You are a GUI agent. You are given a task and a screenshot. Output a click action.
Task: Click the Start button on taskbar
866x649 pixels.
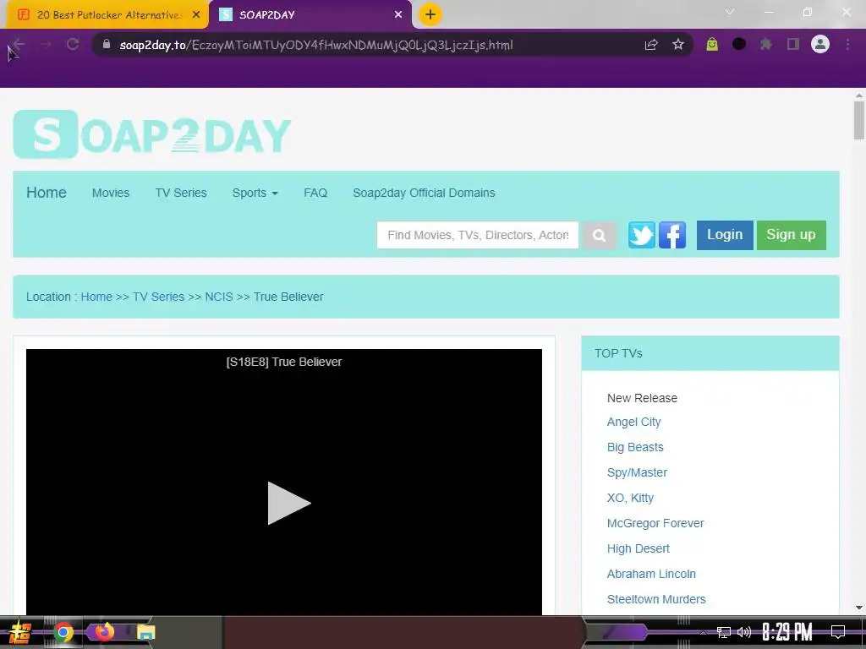(20, 632)
